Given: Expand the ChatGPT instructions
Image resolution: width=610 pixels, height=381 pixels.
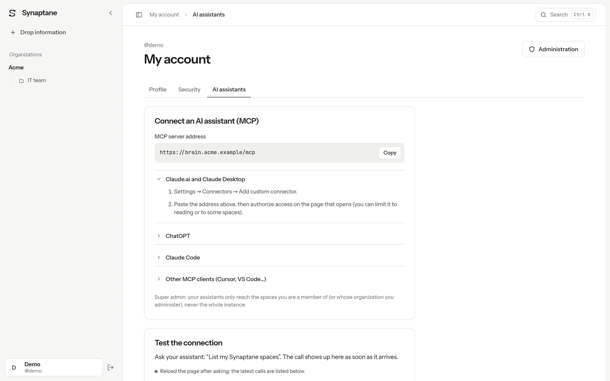Looking at the screenshot, I should 279,236.
